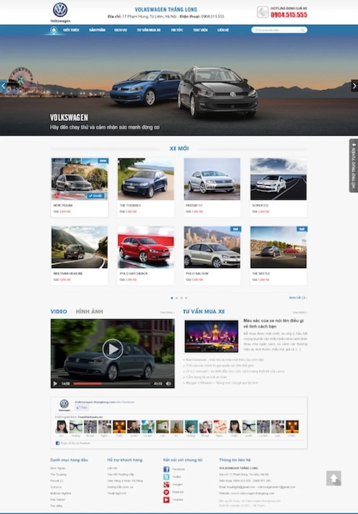This screenshot has width=358, height=514.
Task: Click the scroll-to-top arrow button
Action: tap(333, 478)
